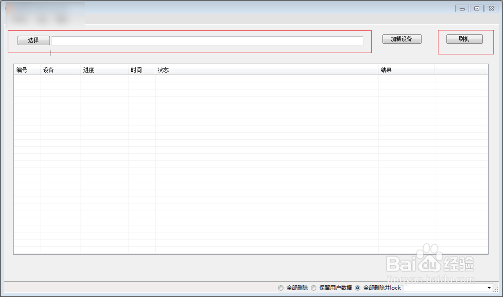Viewport: 503px width, 297px height.
Task: Click the 设备 column header
Action: tap(46, 70)
